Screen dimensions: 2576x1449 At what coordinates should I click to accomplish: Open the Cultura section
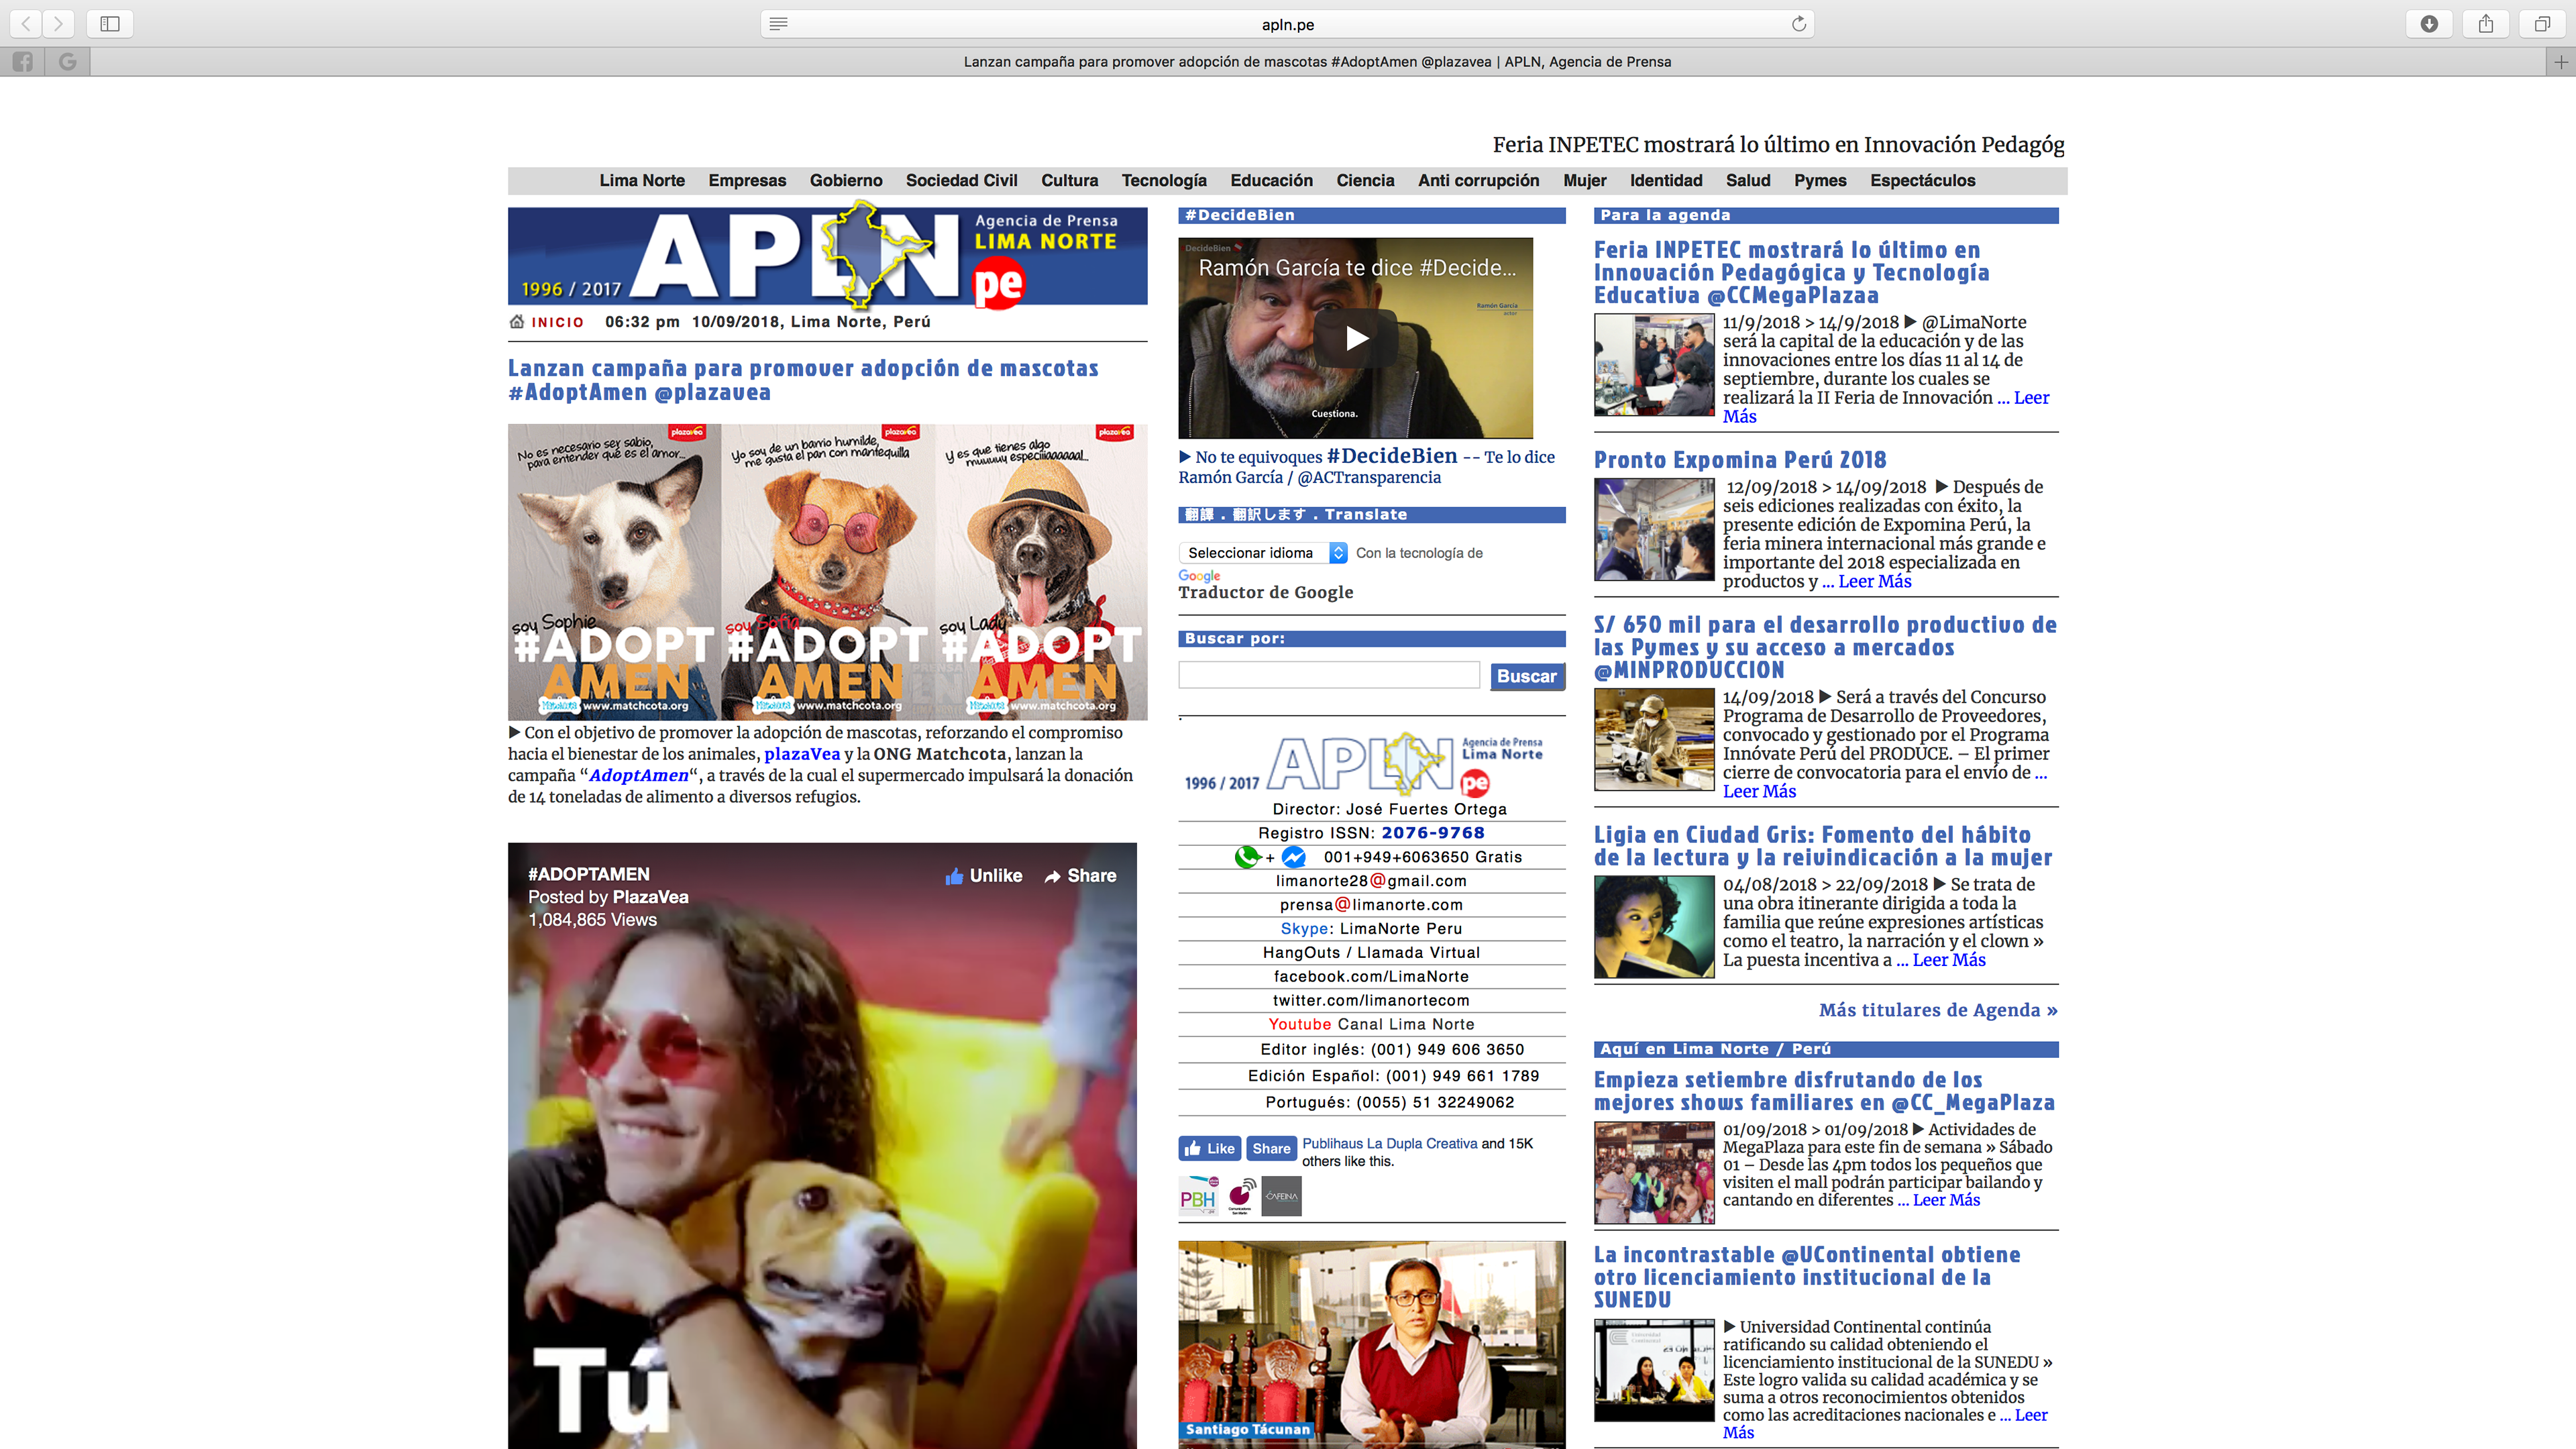tap(1069, 180)
